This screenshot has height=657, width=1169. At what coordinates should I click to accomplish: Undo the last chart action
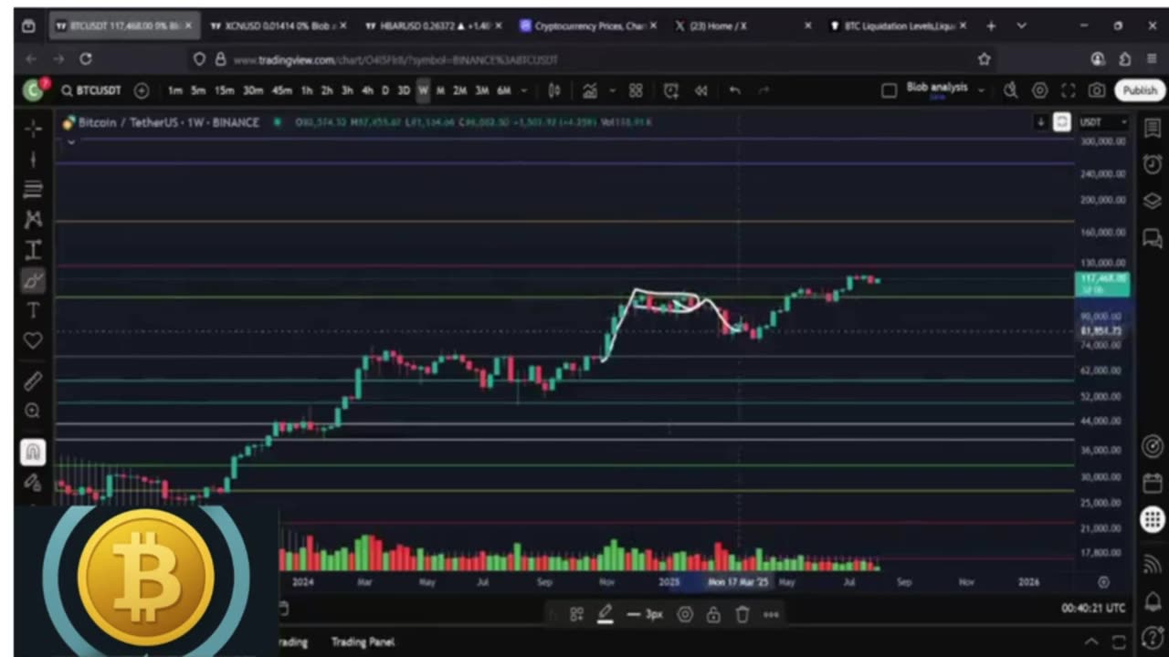(734, 90)
